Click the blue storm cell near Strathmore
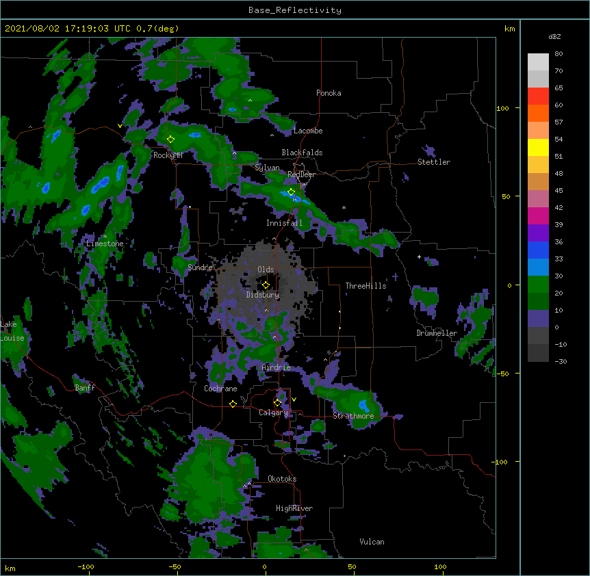The image size is (590, 576). [x=363, y=406]
